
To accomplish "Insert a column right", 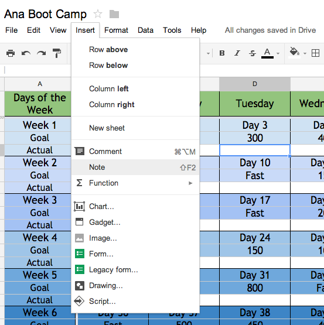I will coord(135,104).
